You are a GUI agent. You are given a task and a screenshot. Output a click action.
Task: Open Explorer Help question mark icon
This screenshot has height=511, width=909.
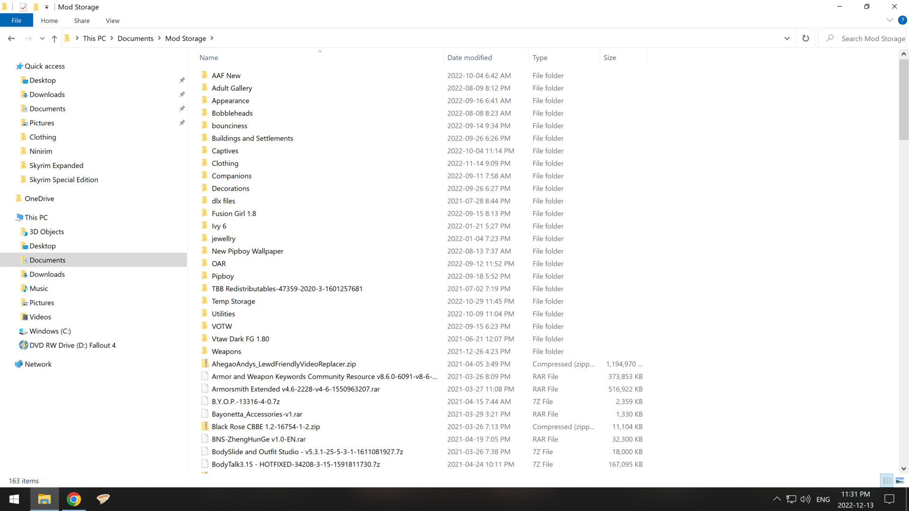(902, 20)
